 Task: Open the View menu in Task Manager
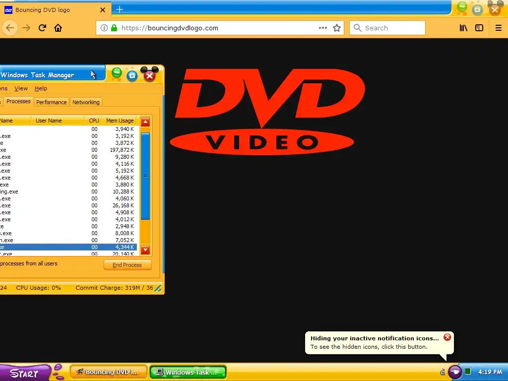21,88
